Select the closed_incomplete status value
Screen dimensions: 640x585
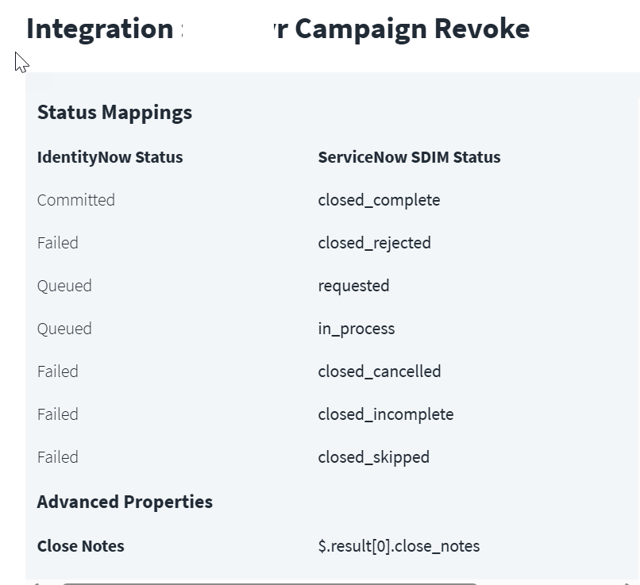(386, 414)
